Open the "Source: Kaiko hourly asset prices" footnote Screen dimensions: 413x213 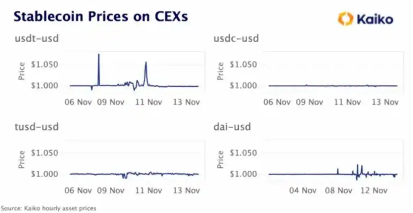(x=48, y=208)
